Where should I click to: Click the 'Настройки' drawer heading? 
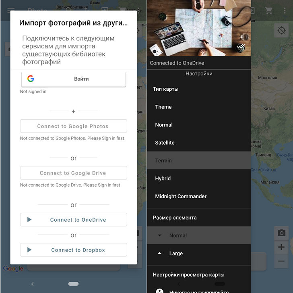[x=199, y=73]
